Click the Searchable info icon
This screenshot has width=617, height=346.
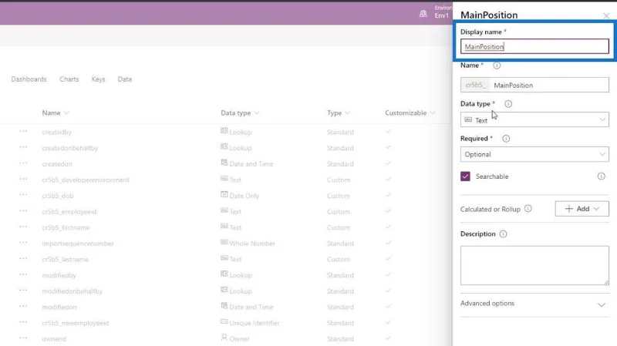click(601, 176)
